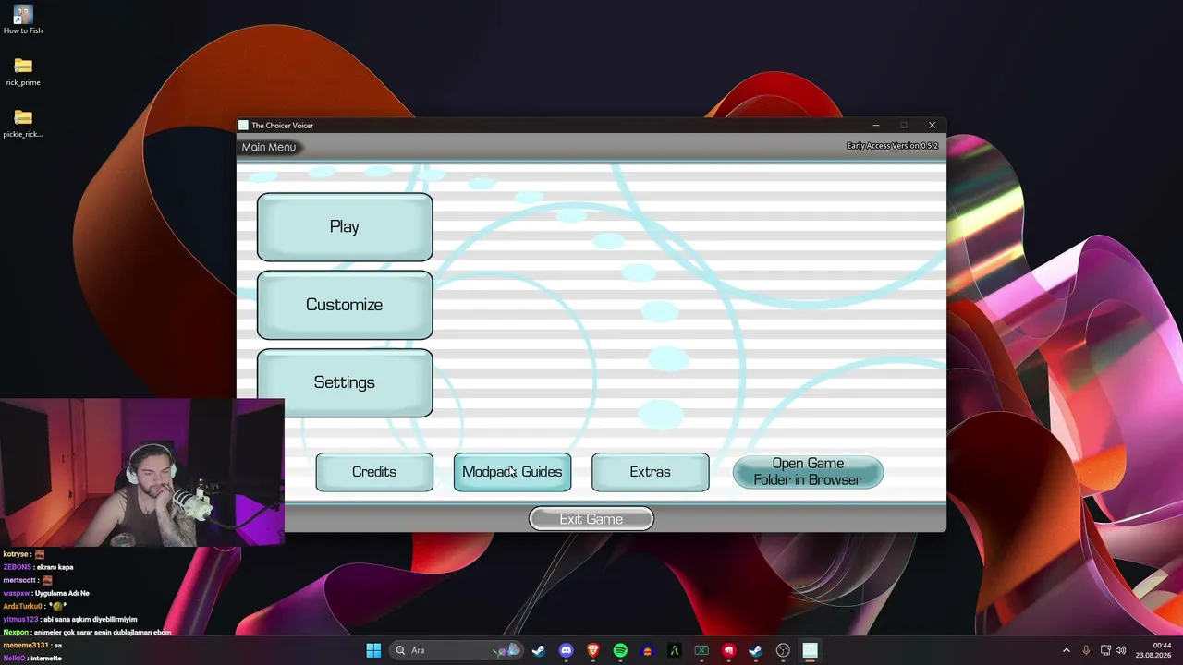Viewport: 1183px width, 665px height.
Task: Expand the hidden system tray icons
Action: point(1066,650)
